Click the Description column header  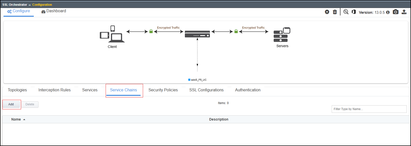point(219,120)
